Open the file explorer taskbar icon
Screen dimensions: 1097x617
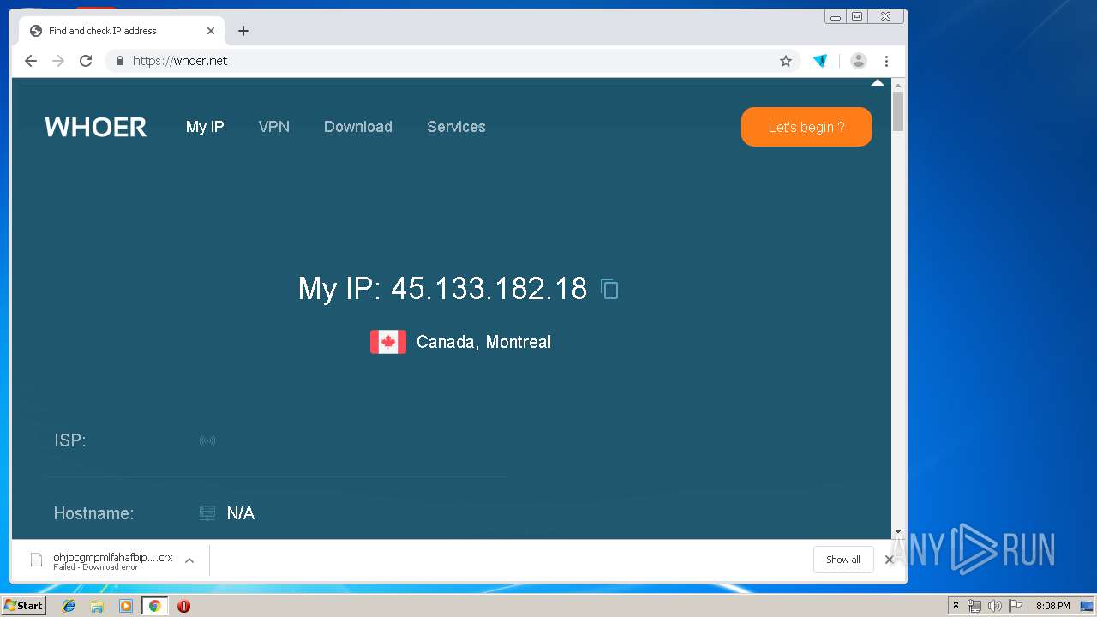point(97,606)
